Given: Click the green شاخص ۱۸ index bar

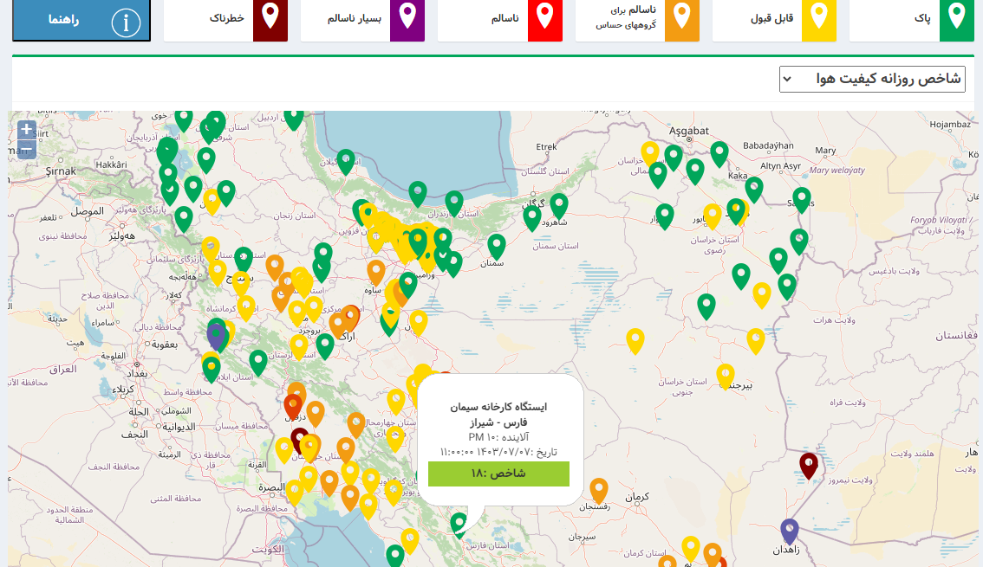Looking at the screenshot, I should click(498, 474).
